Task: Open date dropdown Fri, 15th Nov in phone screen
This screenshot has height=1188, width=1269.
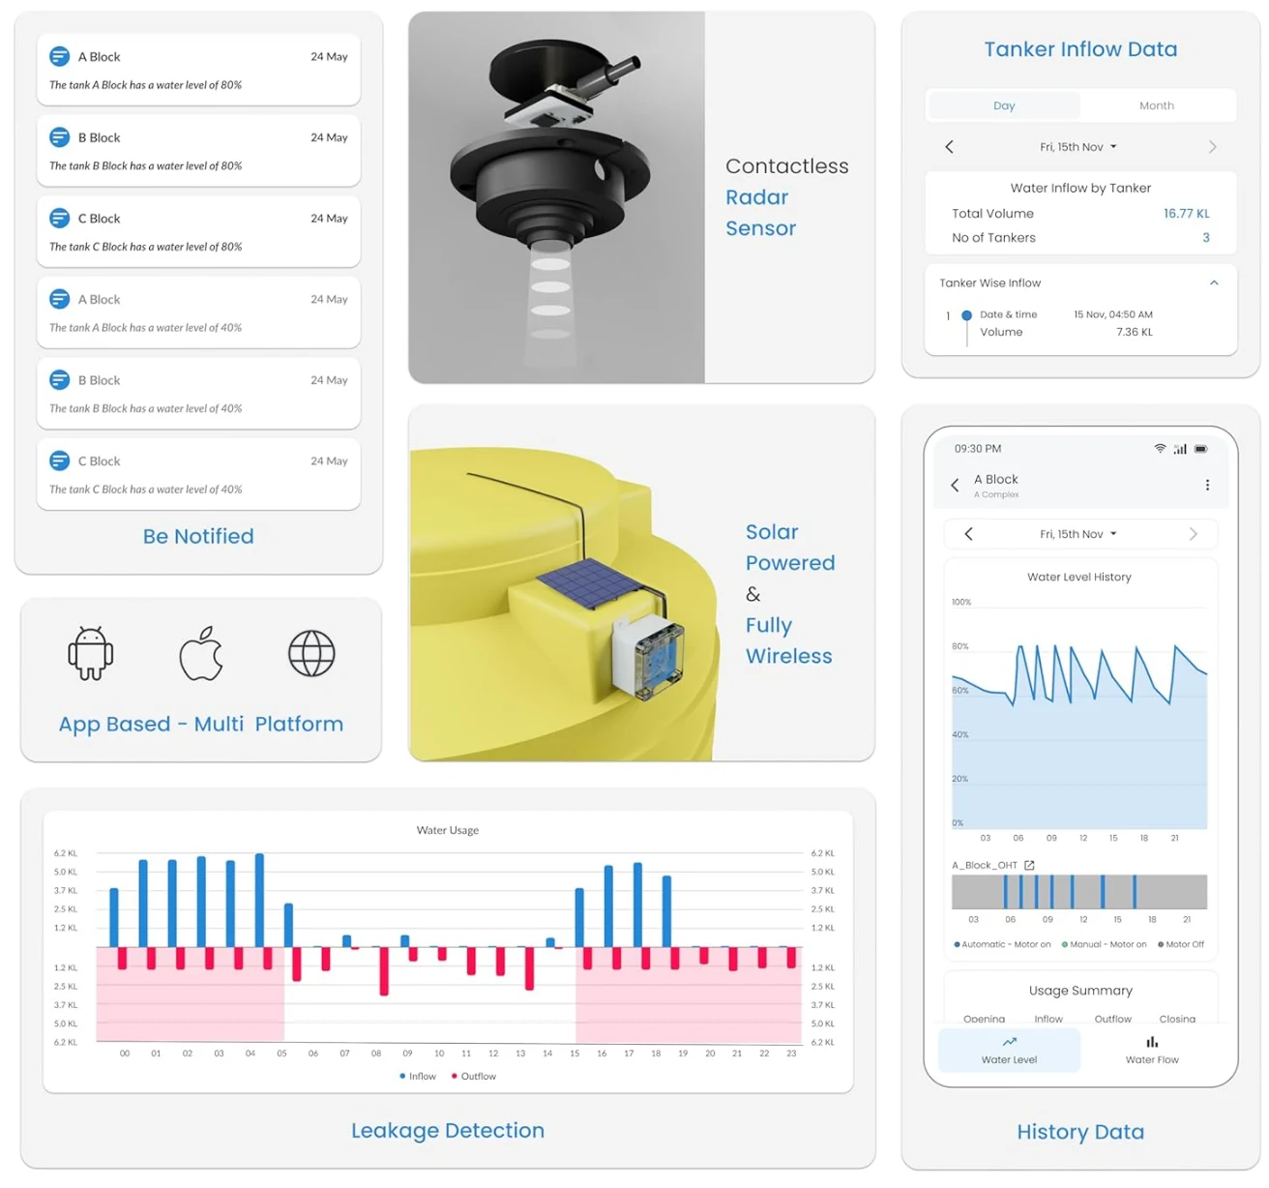Action: 1078,534
